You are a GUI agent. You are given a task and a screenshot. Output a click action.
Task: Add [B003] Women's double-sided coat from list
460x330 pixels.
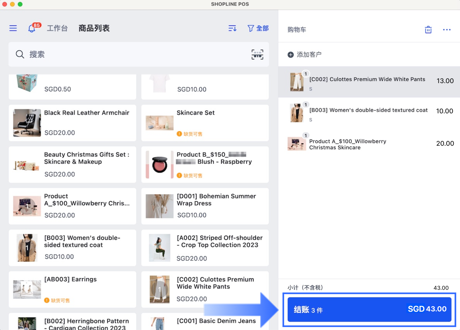(73, 248)
